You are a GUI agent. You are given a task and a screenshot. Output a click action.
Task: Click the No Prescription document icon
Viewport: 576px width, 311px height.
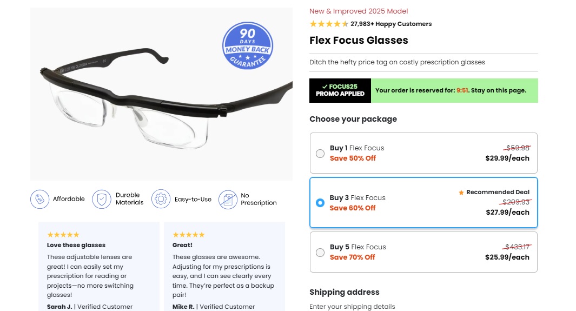228,199
